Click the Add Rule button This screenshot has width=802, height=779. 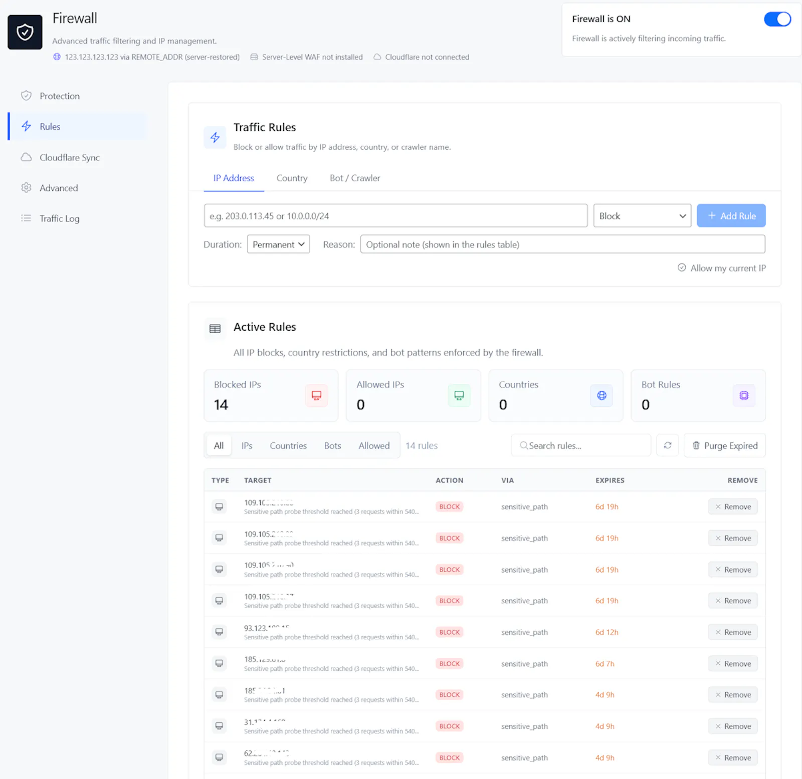click(731, 216)
